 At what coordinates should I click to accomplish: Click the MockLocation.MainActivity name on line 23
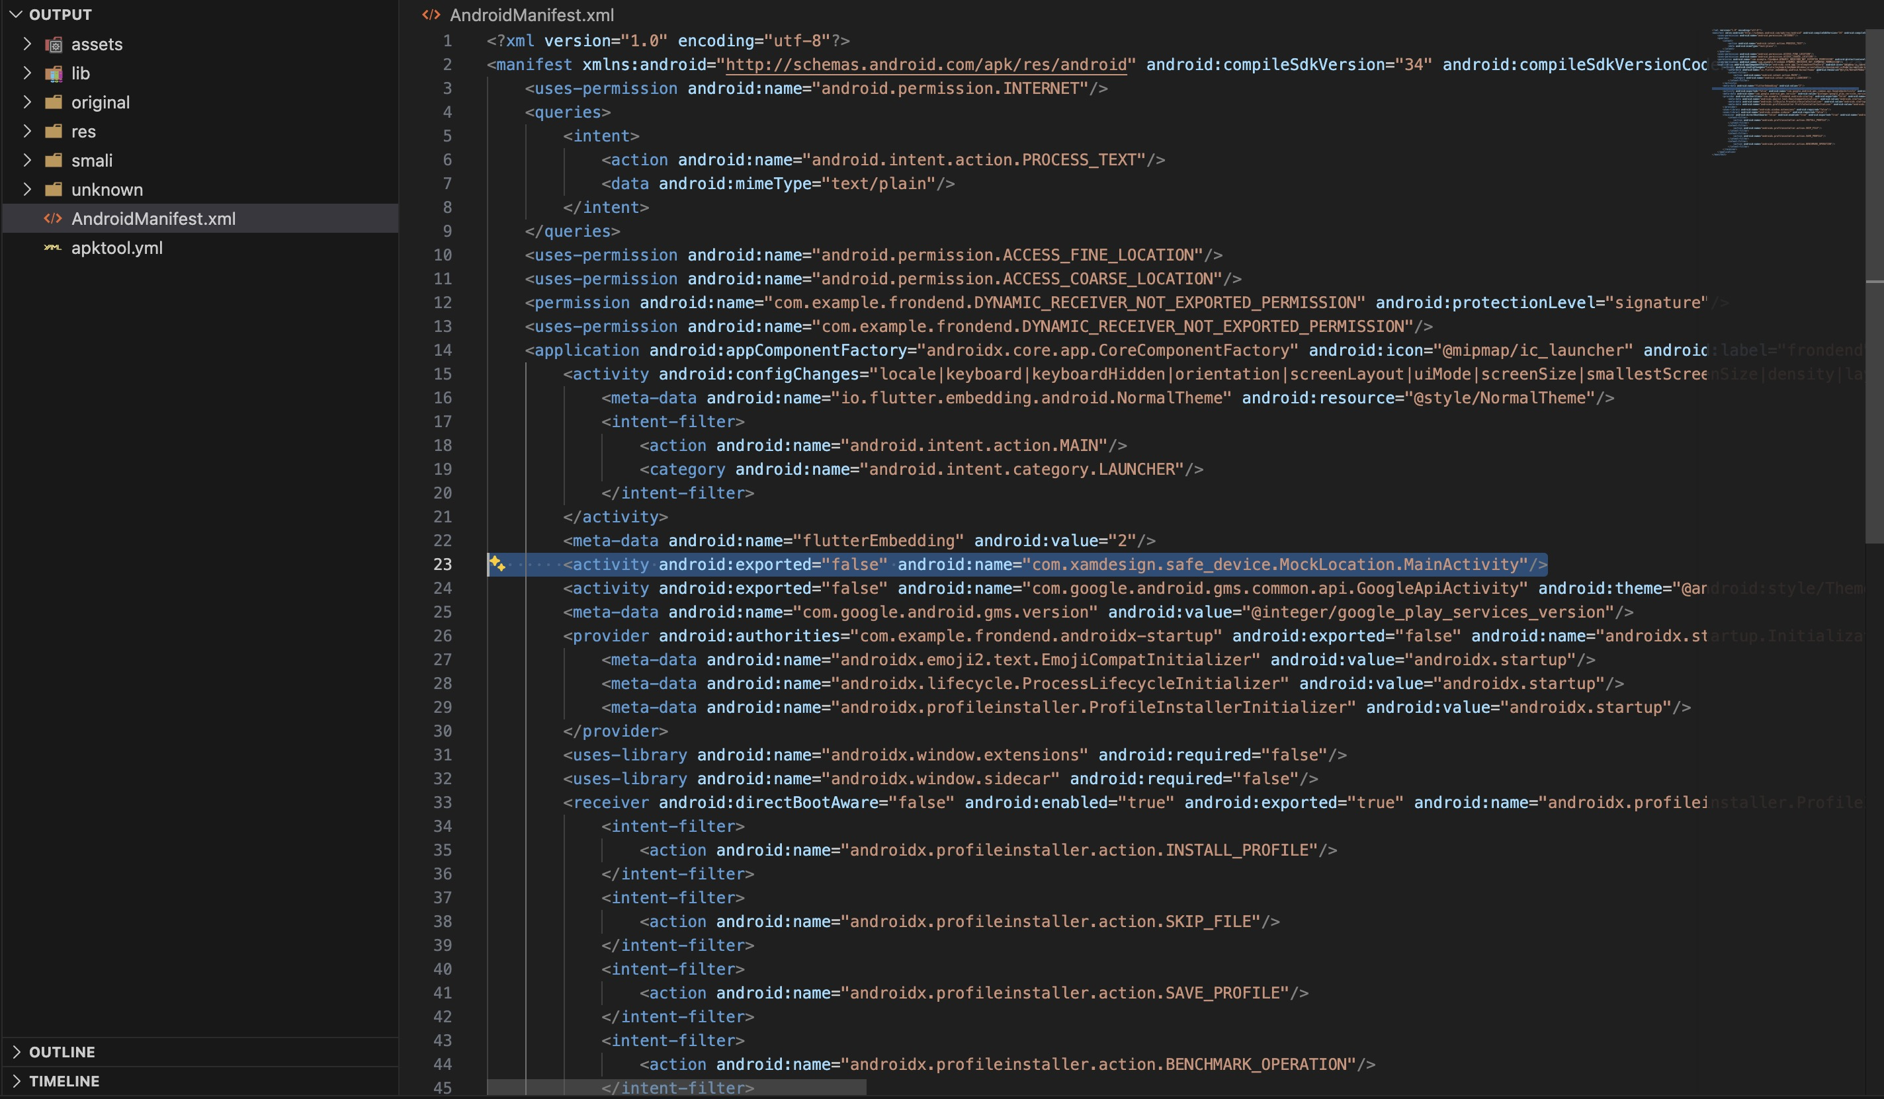click(1275, 565)
